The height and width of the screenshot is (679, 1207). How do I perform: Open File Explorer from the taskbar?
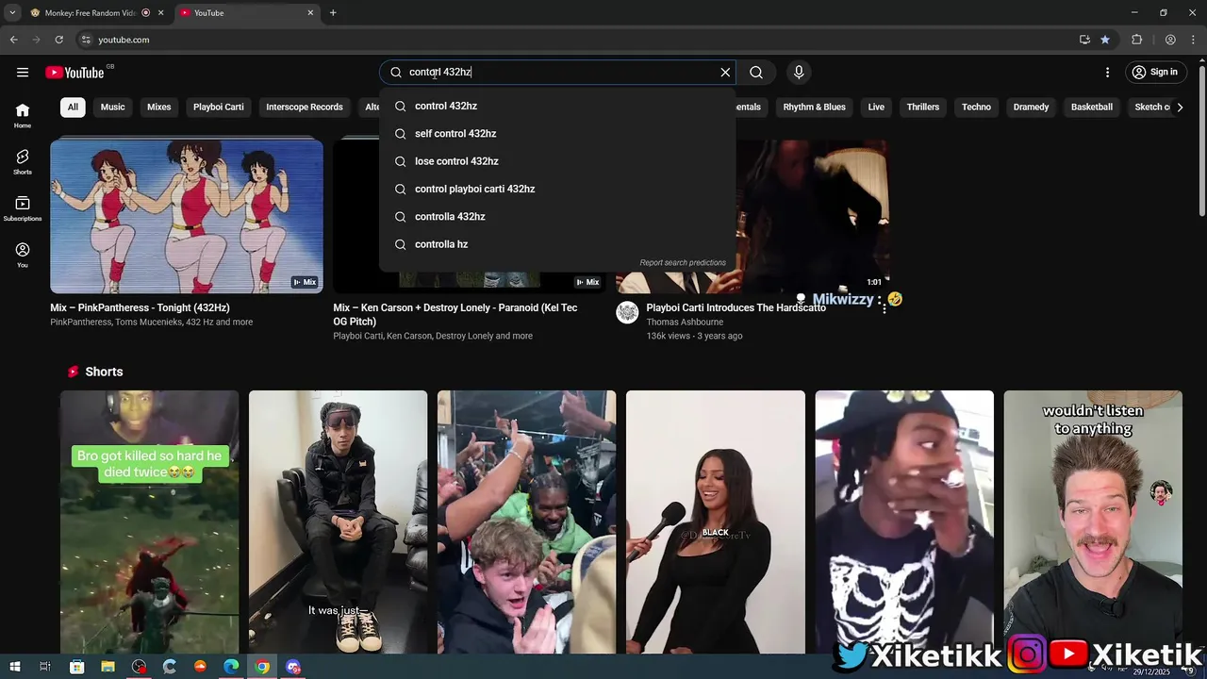click(108, 667)
